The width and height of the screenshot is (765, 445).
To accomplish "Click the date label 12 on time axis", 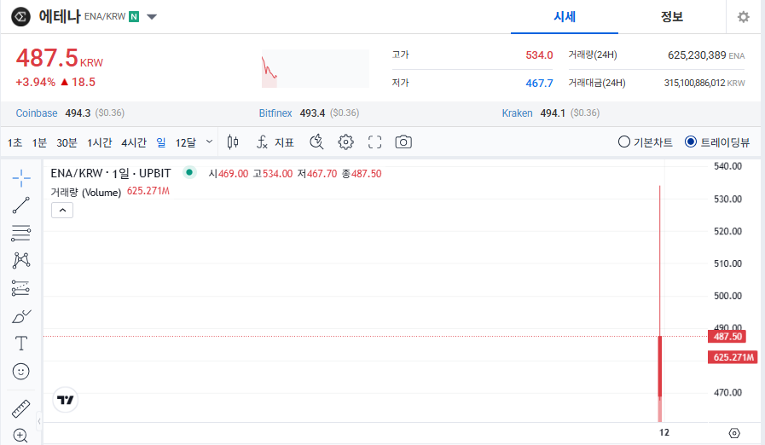I will click(x=664, y=432).
